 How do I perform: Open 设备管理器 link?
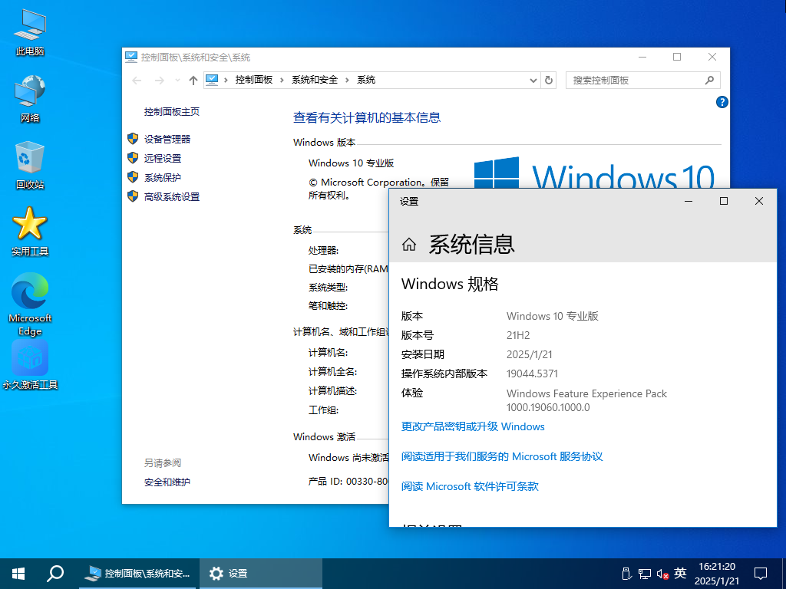coord(167,140)
